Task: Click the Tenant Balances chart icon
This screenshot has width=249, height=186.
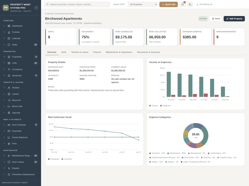Action: pos(9,138)
